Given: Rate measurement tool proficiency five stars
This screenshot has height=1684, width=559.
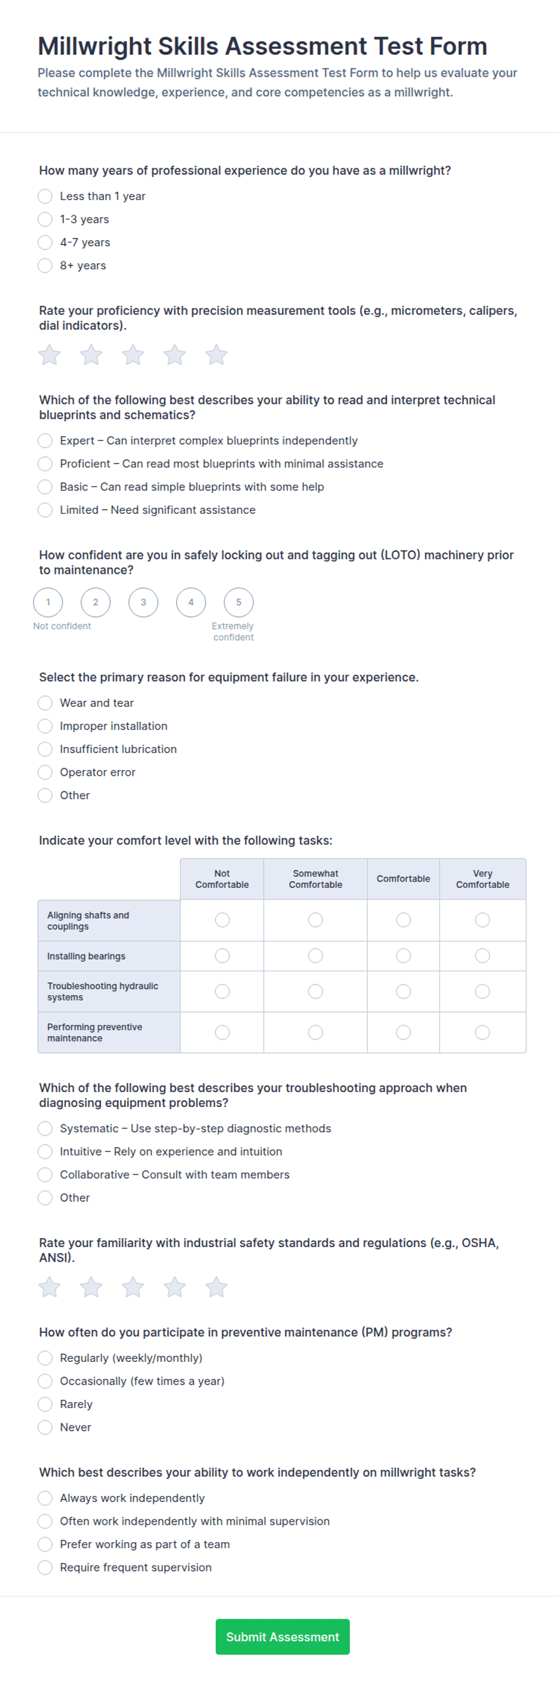Looking at the screenshot, I should point(216,355).
